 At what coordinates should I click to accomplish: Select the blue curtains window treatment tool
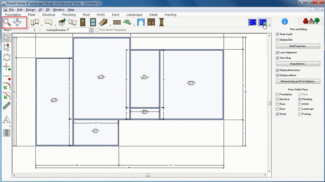click(x=141, y=22)
